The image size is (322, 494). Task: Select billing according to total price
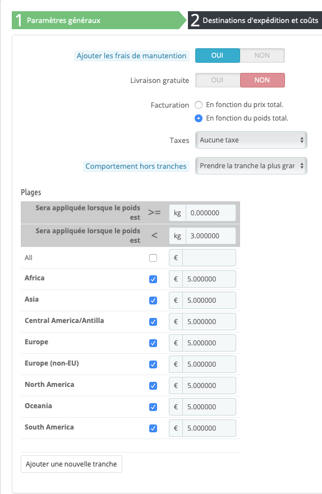[x=199, y=105]
